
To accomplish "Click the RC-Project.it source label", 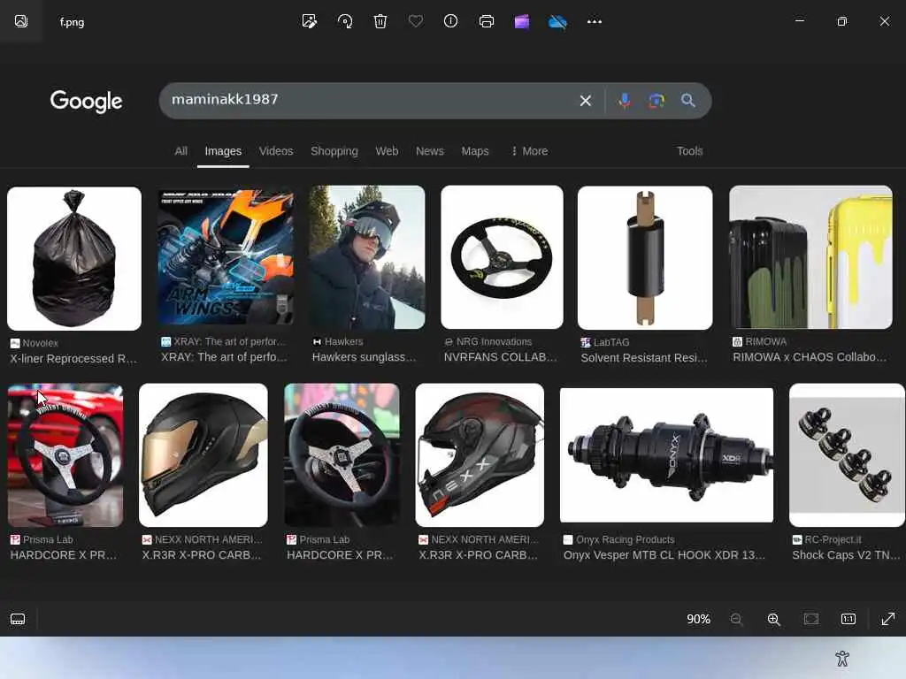I will [833, 539].
